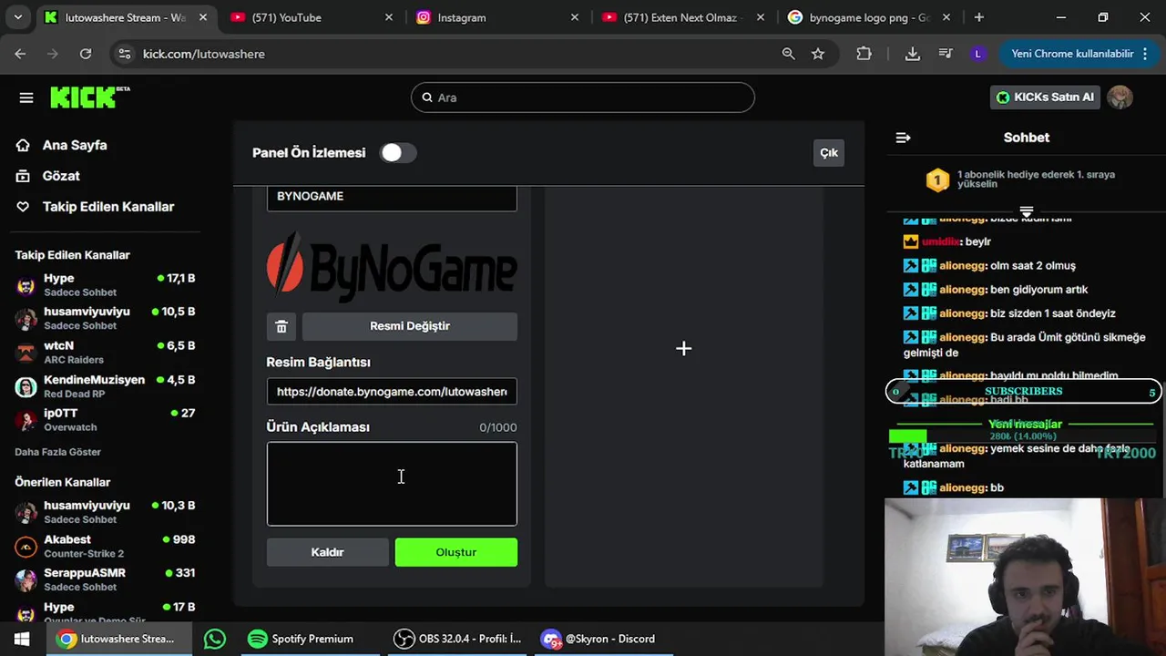Image resolution: width=1166 pixels, height=656 pixels.
Task: Open the Chrome taskbar window button
Action: coord(118,639)
